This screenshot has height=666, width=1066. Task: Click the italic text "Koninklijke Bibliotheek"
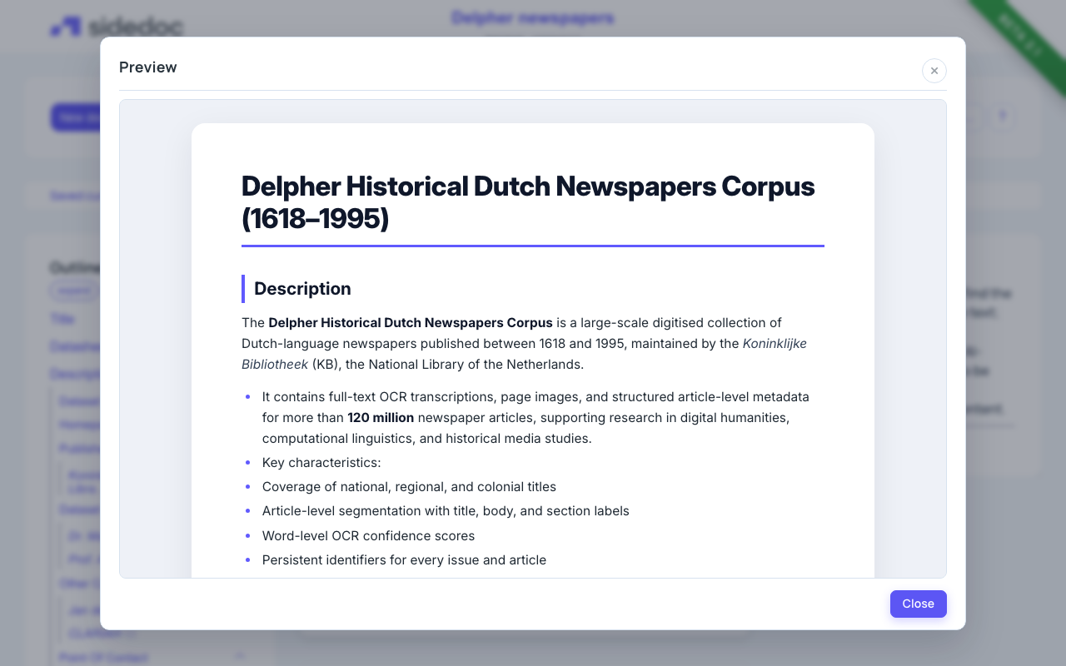pyautogui.click(x=524, y=354)
